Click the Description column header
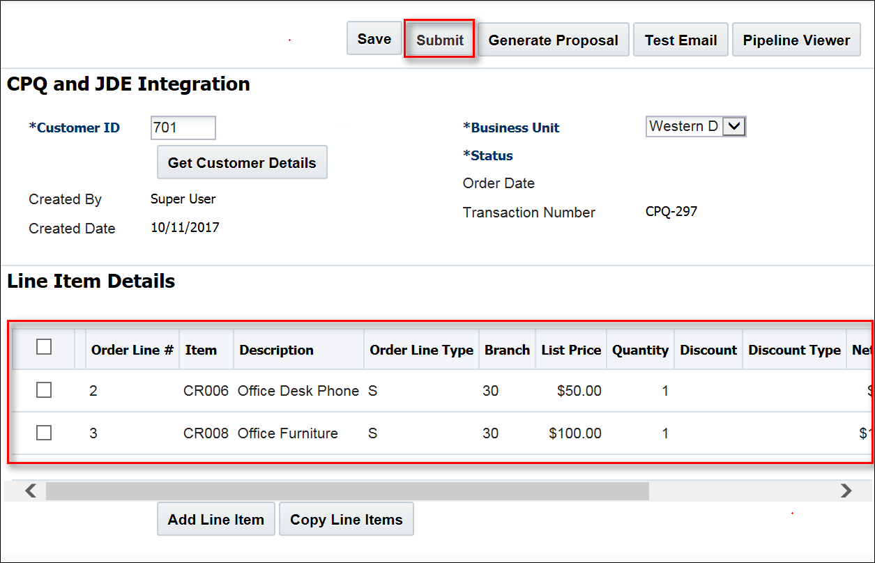The width and height of the screenshot is (875, 563). [x=277, y=350]
